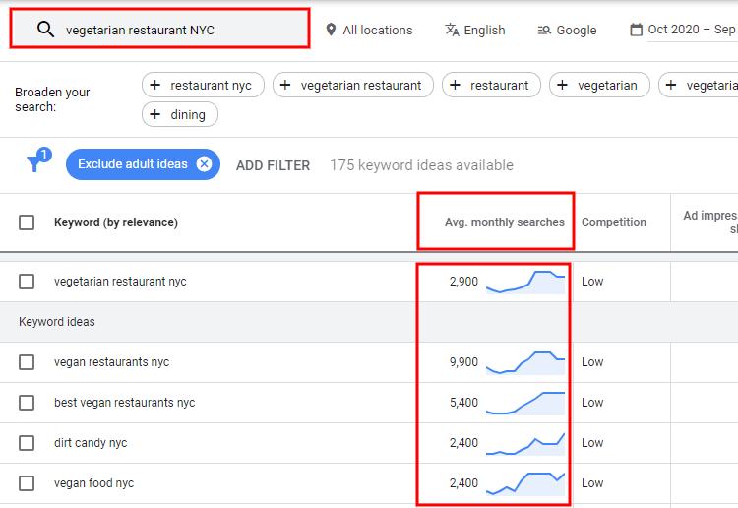
Task: Click the Google search network icon
Action: (x=544, y=31)
